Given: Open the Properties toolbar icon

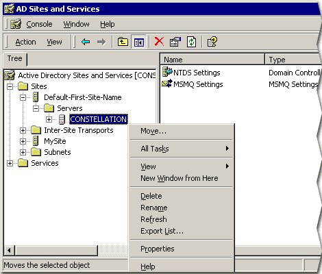Looking at the screenshot, I should [175, 42].
